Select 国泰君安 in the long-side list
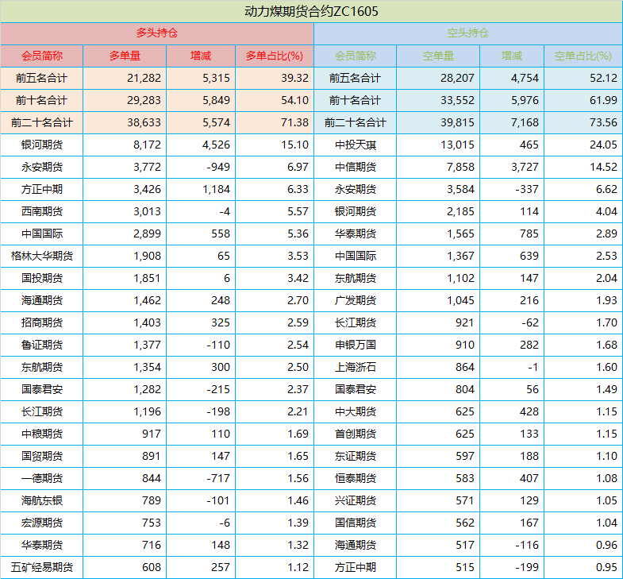This screenshot has width=623, height=579. click(42, 390)
